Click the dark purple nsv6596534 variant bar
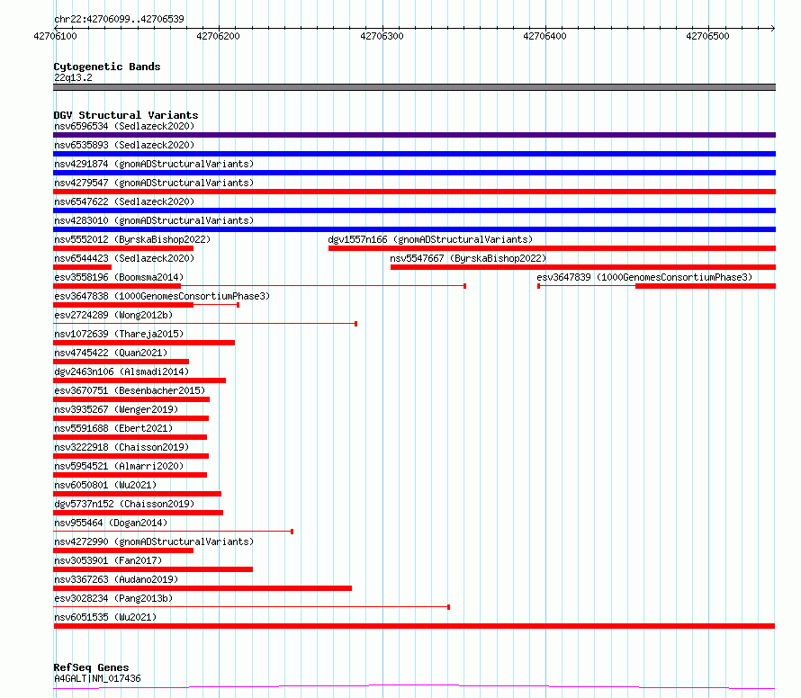Viewport: 801px width, 698px height. [x=414, y=135]
